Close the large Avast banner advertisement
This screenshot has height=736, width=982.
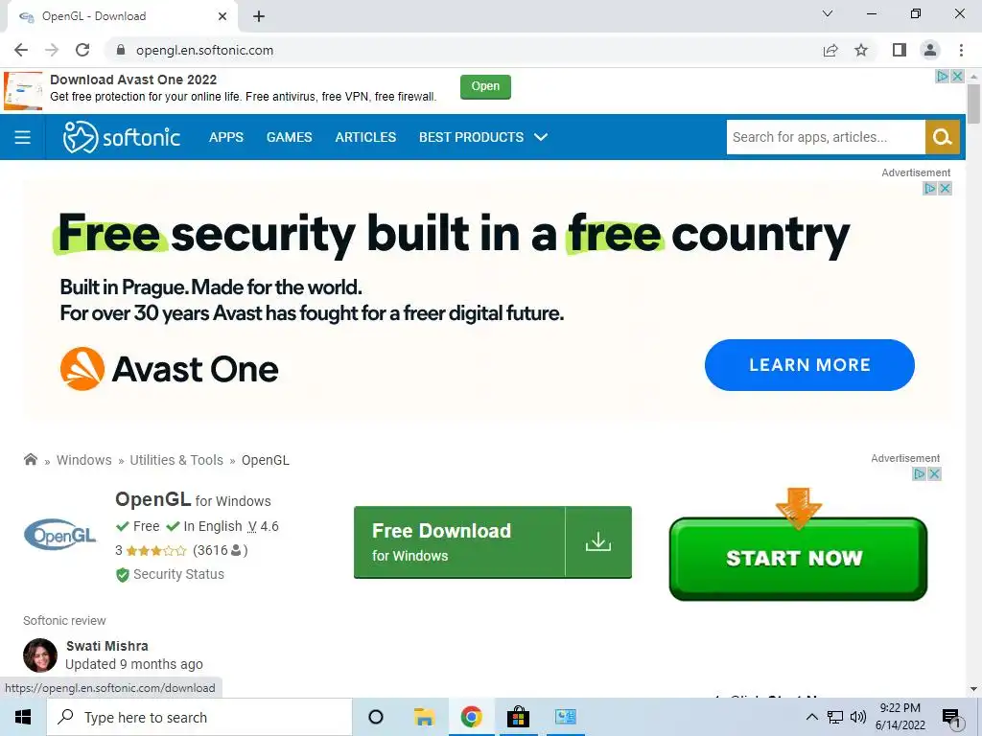click(x=945, y=189)
